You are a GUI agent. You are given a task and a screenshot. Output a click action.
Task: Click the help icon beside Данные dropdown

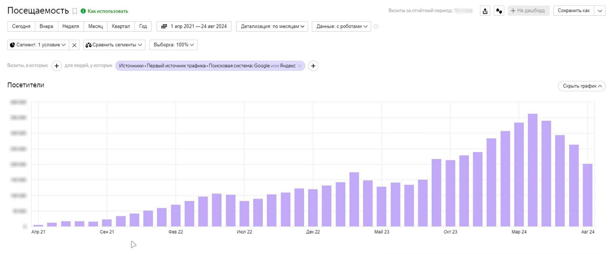[x=376, y=27]
